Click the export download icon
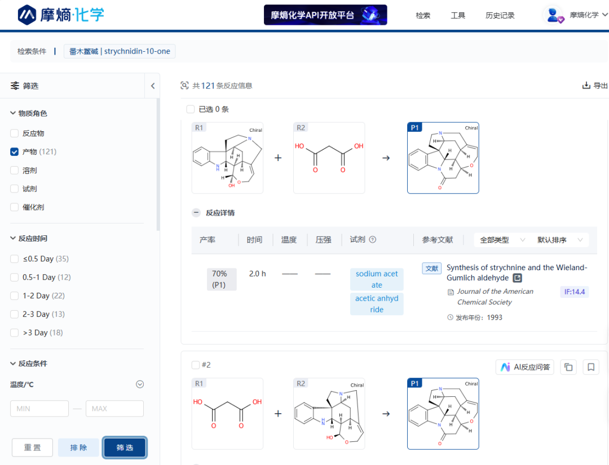Viewport: 609px width, 465px height. (x=586, y=86)
